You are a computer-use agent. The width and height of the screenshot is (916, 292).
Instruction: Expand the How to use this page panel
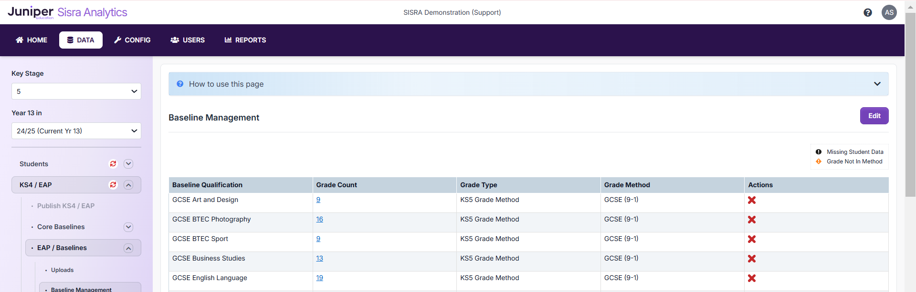point(877,84)
